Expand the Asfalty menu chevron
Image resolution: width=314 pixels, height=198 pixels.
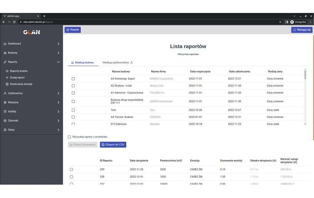point(58,112)
